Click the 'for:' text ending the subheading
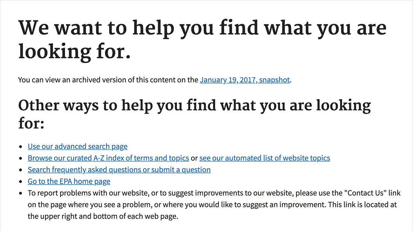The height and width of the screenshot is (231, 413). pos(31,124)
